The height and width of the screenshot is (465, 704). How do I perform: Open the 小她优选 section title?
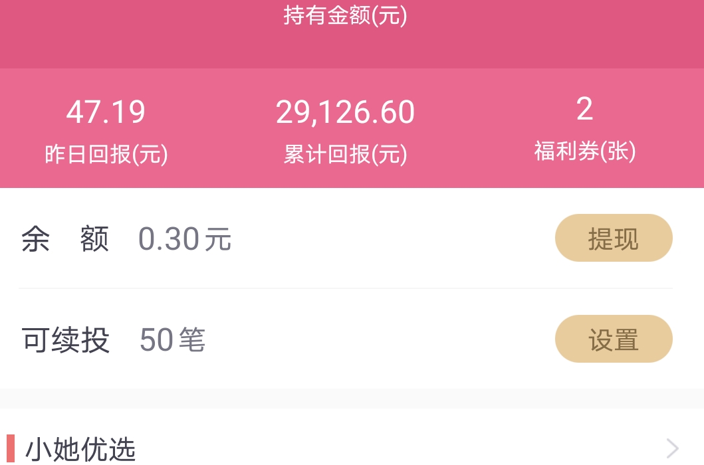pyautogui.click(x=80, y=449)
